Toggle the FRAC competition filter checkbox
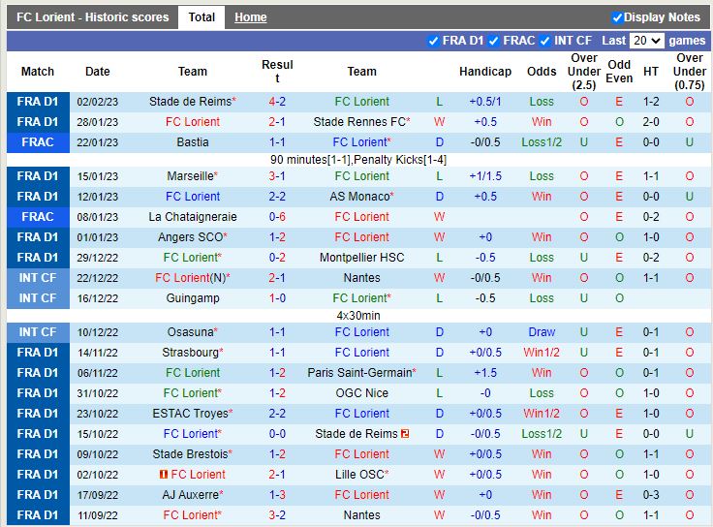The height and width of the screenshot is (527, 713). click(494, 41)
